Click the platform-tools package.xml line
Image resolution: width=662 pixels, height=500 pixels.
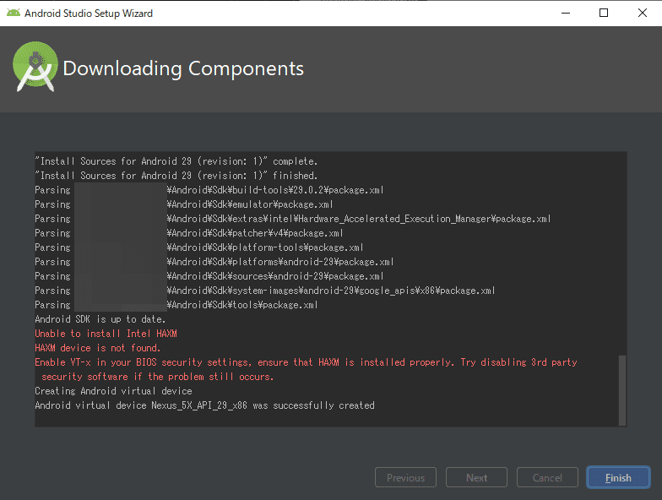point(199,247)
